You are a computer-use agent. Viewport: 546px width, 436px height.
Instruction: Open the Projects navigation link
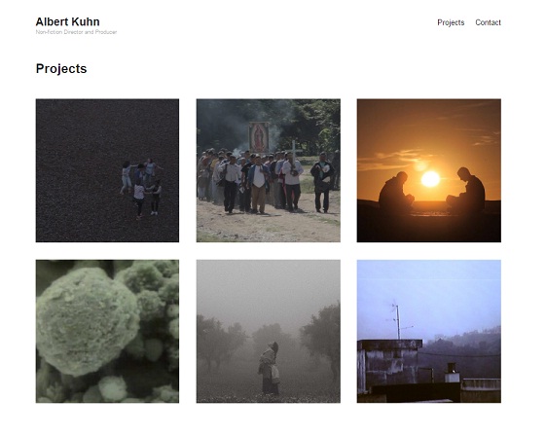451,22
